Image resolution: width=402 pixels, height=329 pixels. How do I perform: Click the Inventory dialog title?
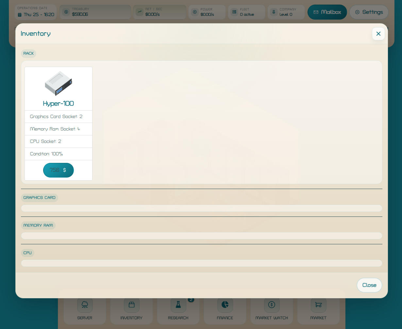coord(36,34)
